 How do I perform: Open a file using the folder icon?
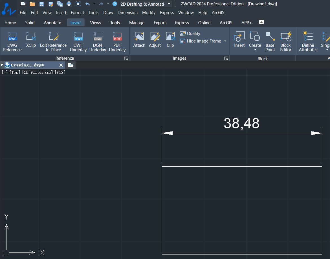32,4
